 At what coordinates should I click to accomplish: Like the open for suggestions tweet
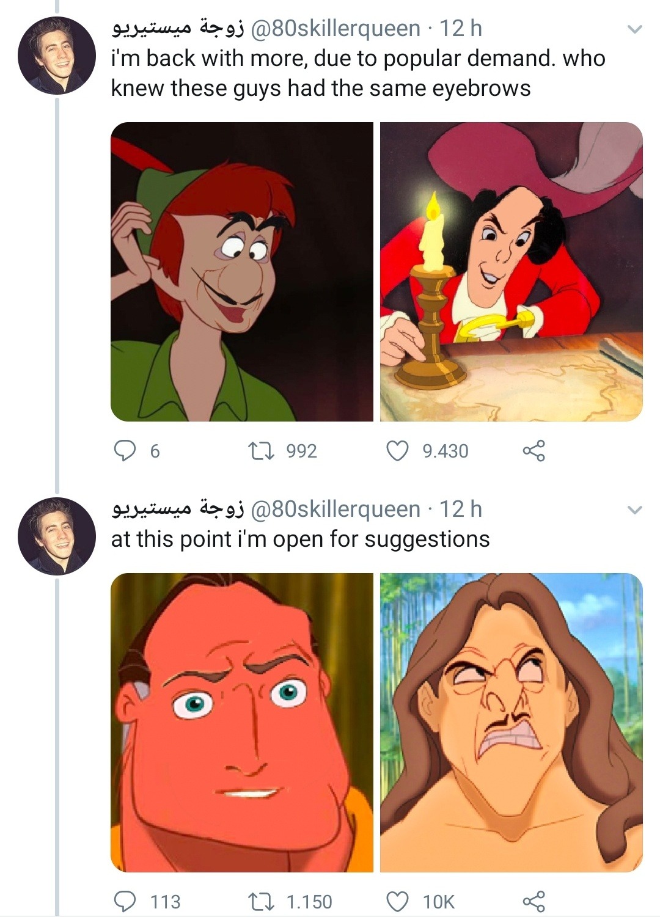(x=398, y=901)
